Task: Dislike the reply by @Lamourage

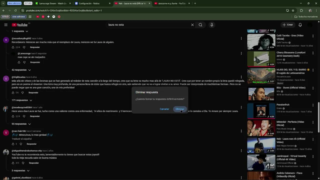Action: pyautogui.click(x=24, y=62)
